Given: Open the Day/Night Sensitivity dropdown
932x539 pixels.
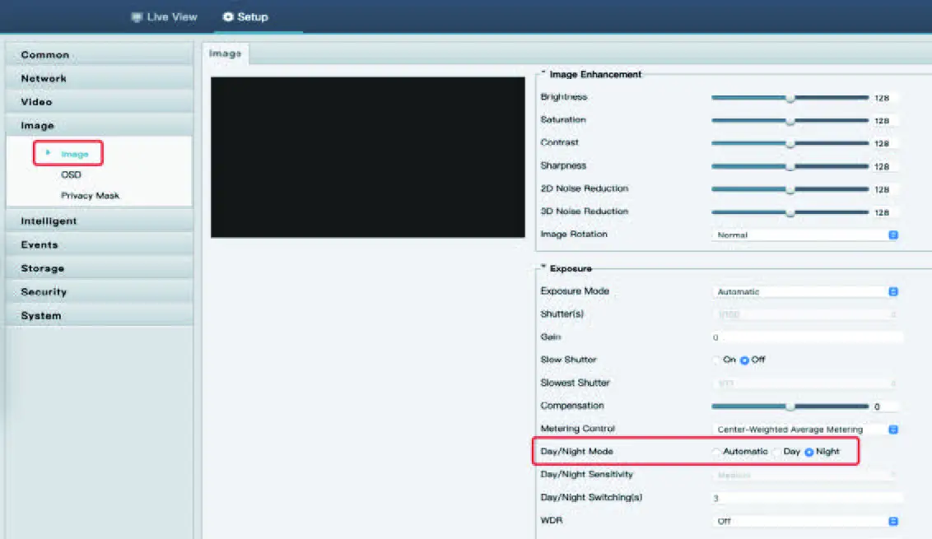Looking at the screenshot, I should pyautogui.click(x=805, y=476).
